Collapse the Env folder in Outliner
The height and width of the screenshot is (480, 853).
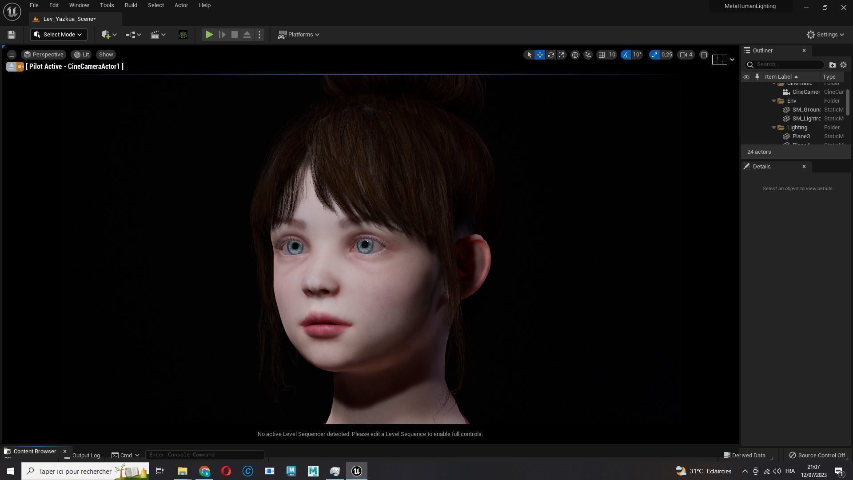[774, 101]
